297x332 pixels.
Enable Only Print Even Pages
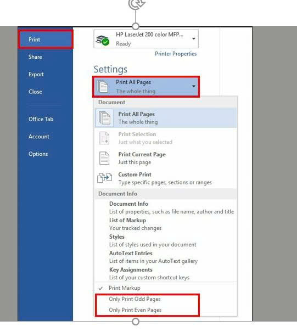coord(135,310)
